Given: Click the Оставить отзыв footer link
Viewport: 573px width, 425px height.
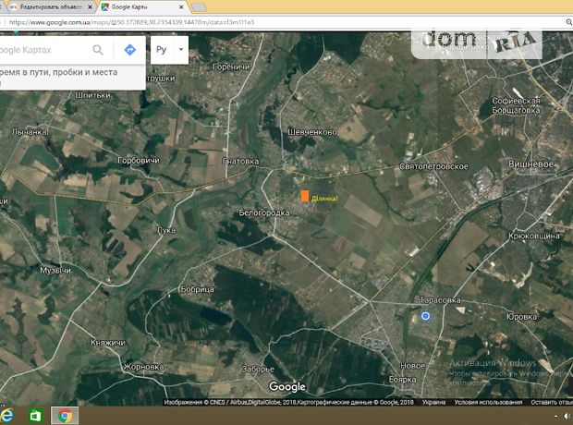Looking at the screenshot, I should [552, 402].
